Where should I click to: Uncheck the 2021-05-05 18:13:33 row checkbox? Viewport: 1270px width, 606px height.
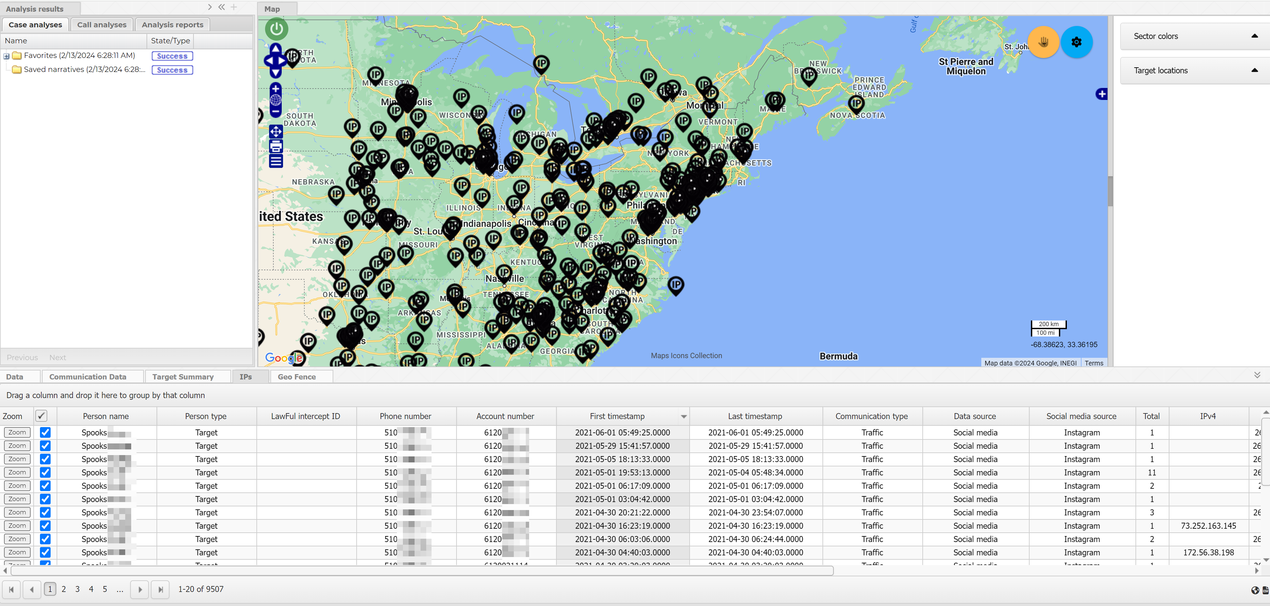(x=45, y=459)
